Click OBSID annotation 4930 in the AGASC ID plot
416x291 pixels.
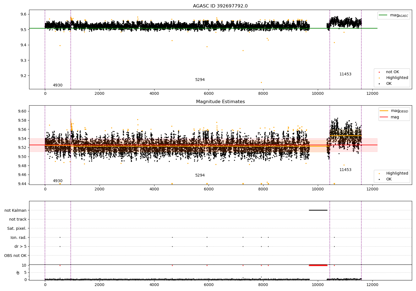58,85
